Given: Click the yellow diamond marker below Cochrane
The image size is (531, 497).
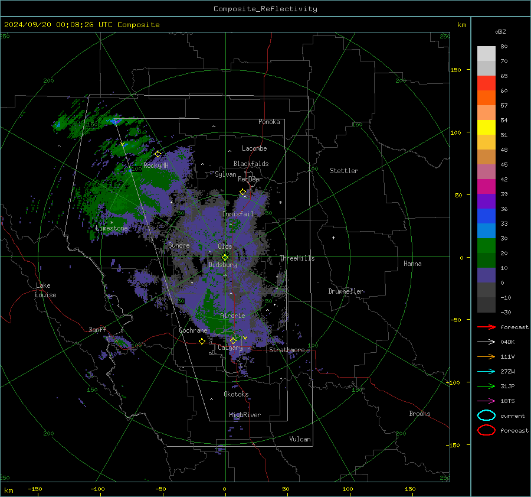Looking at the screenshot, I should click(202, 341).
